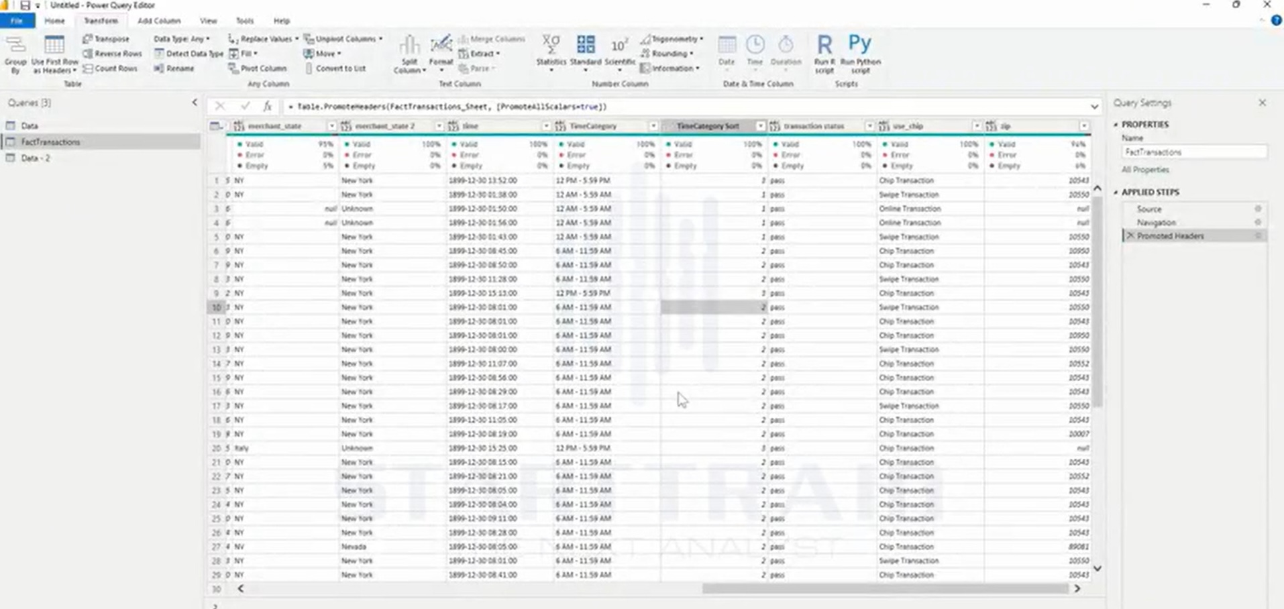Select Reverse Rows in the ribbon
Screen dimensions: 1284x609
pos(112,54)
